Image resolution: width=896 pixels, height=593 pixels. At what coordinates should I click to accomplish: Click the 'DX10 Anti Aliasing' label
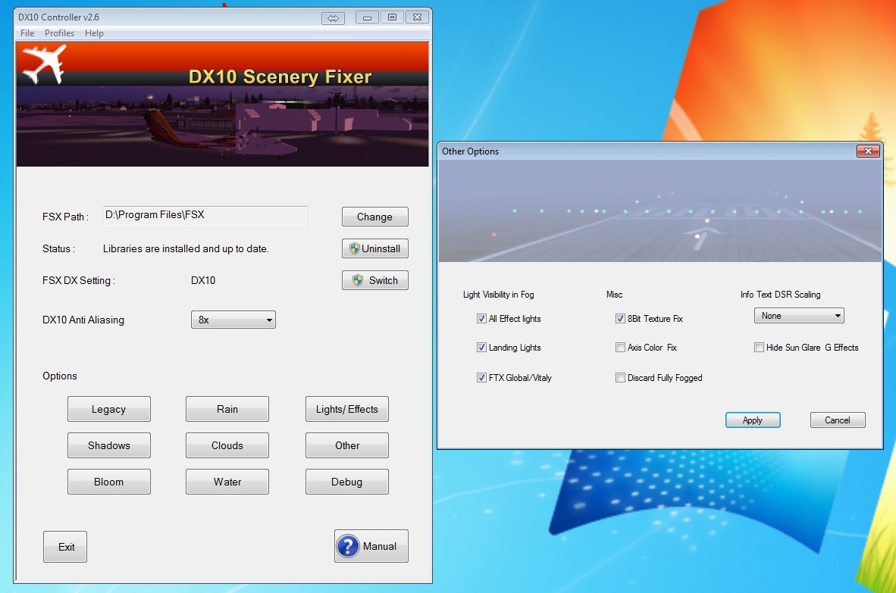(83, 320)
